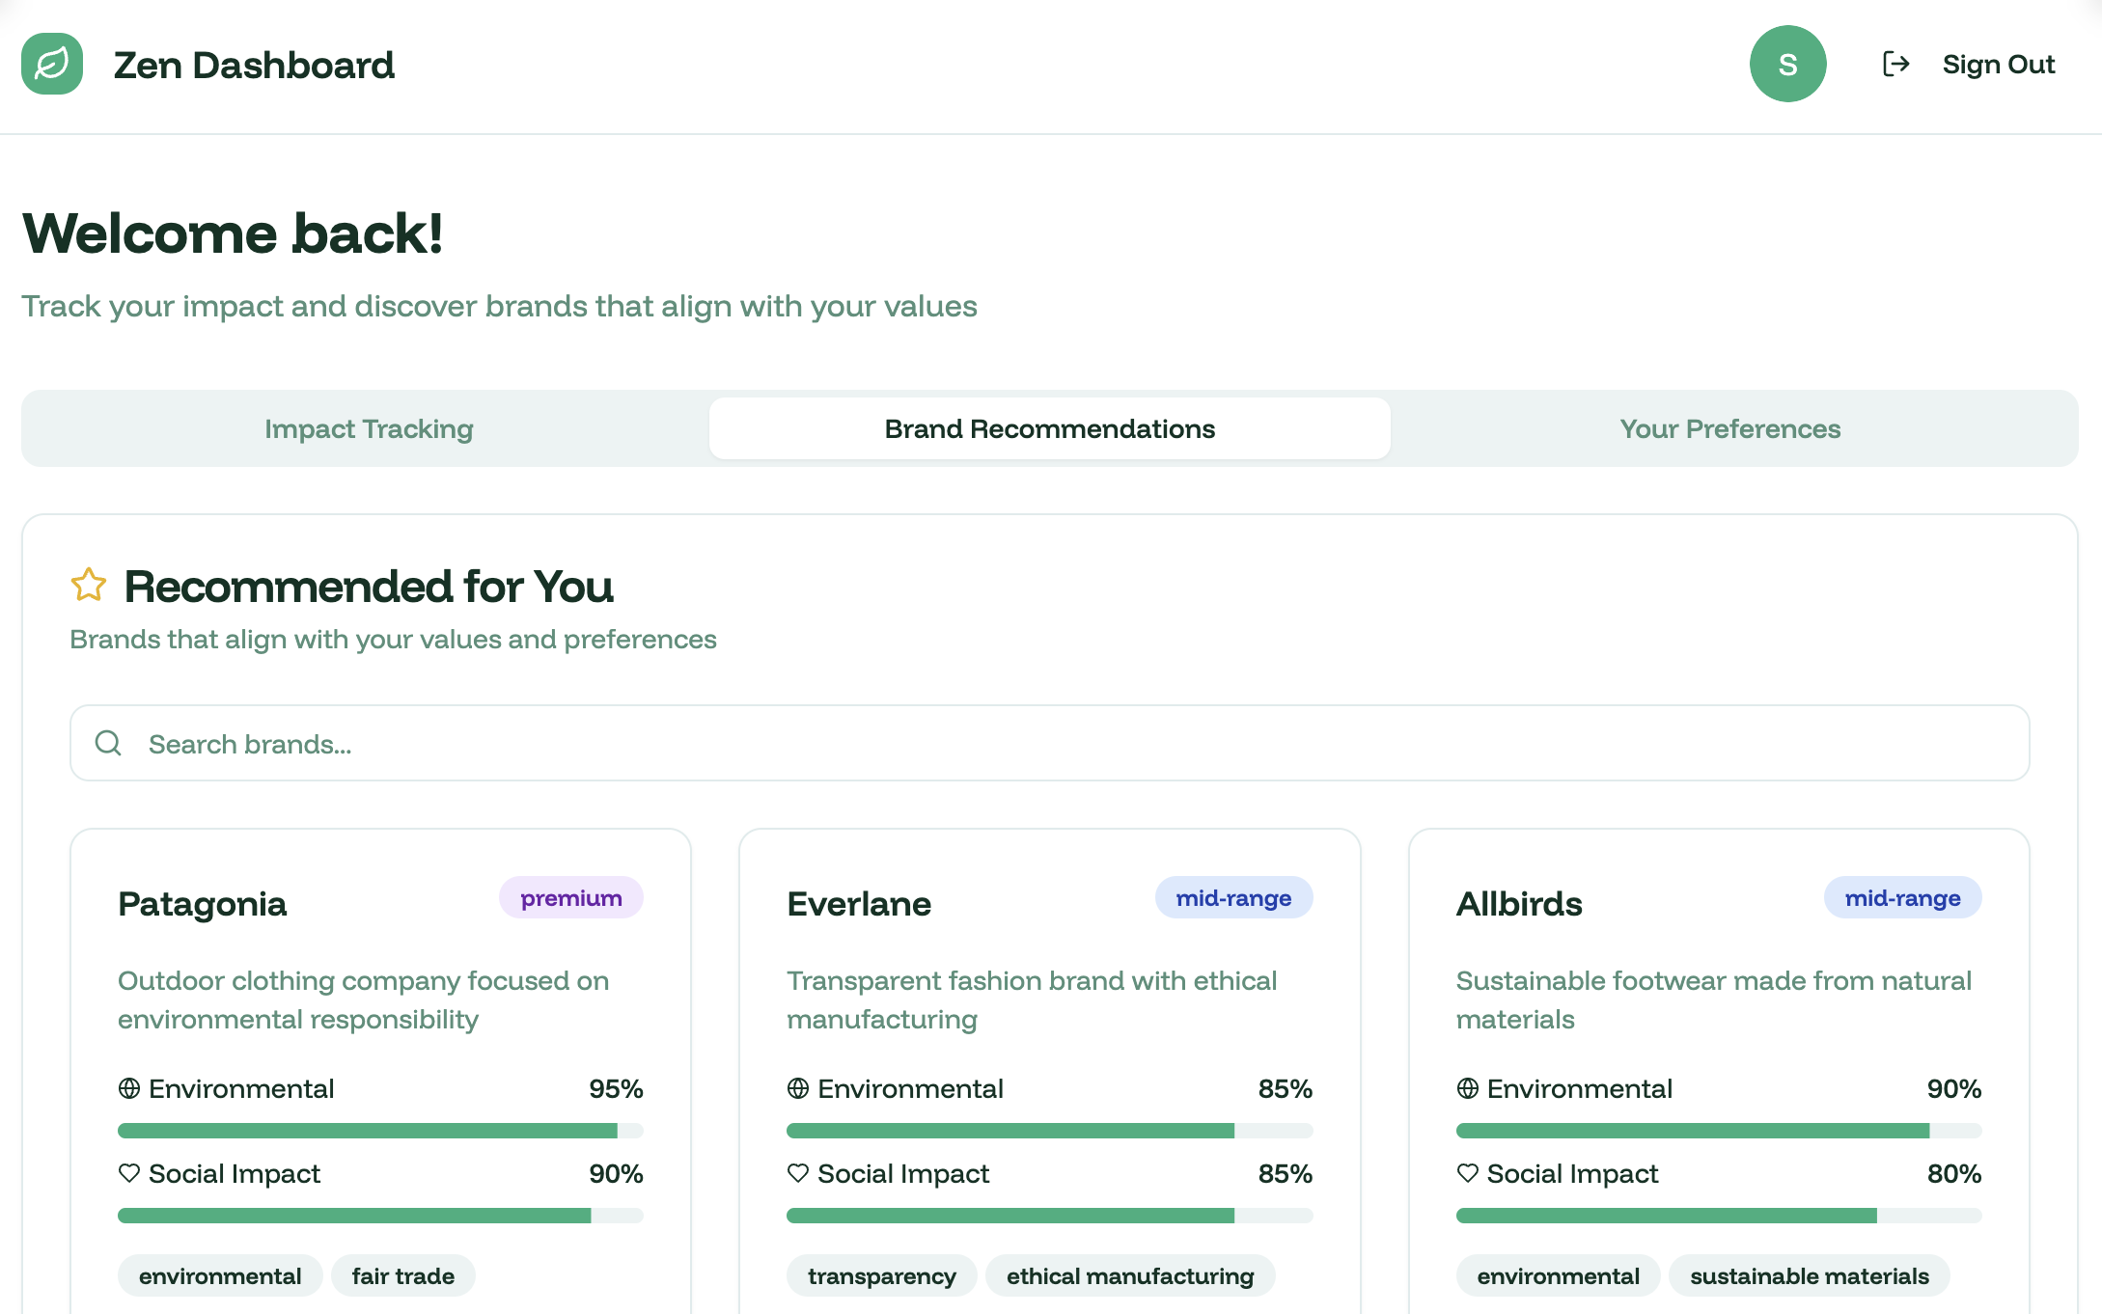Click the Sign Out button
Image resolution: width=2102 pixels, height=1314 pixels.
1969,64
